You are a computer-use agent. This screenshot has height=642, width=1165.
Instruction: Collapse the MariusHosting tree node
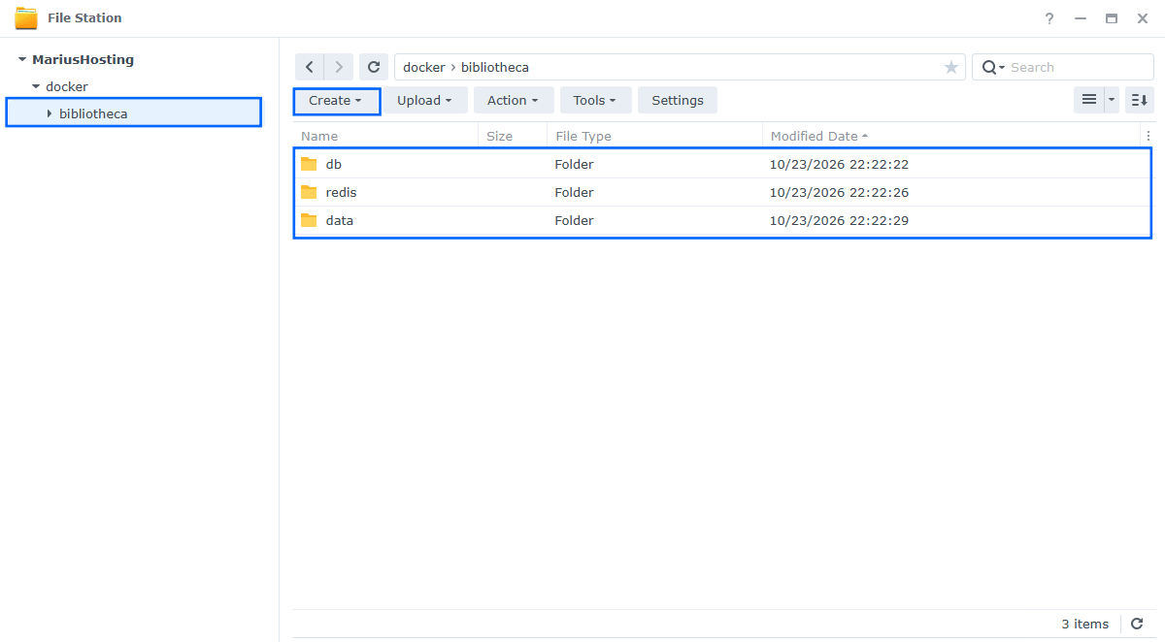point(22,60)
